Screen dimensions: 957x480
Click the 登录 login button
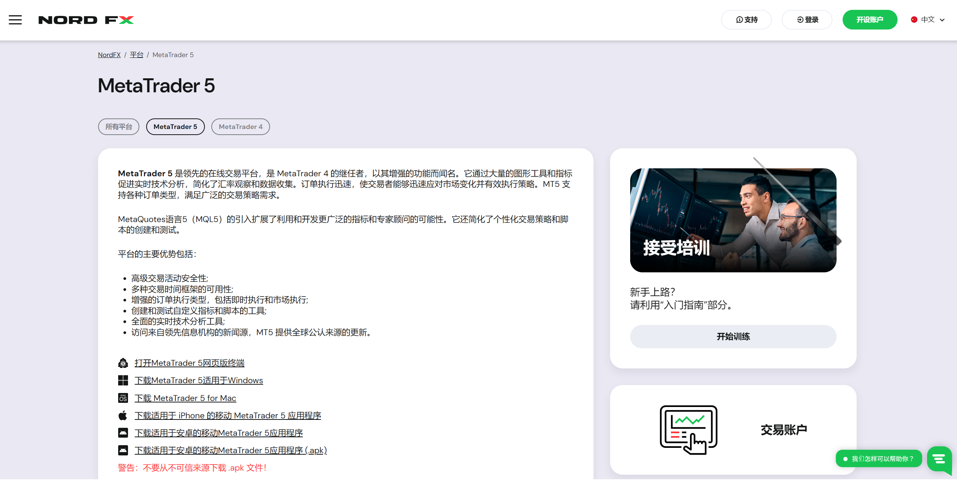(x=807, y=20)
